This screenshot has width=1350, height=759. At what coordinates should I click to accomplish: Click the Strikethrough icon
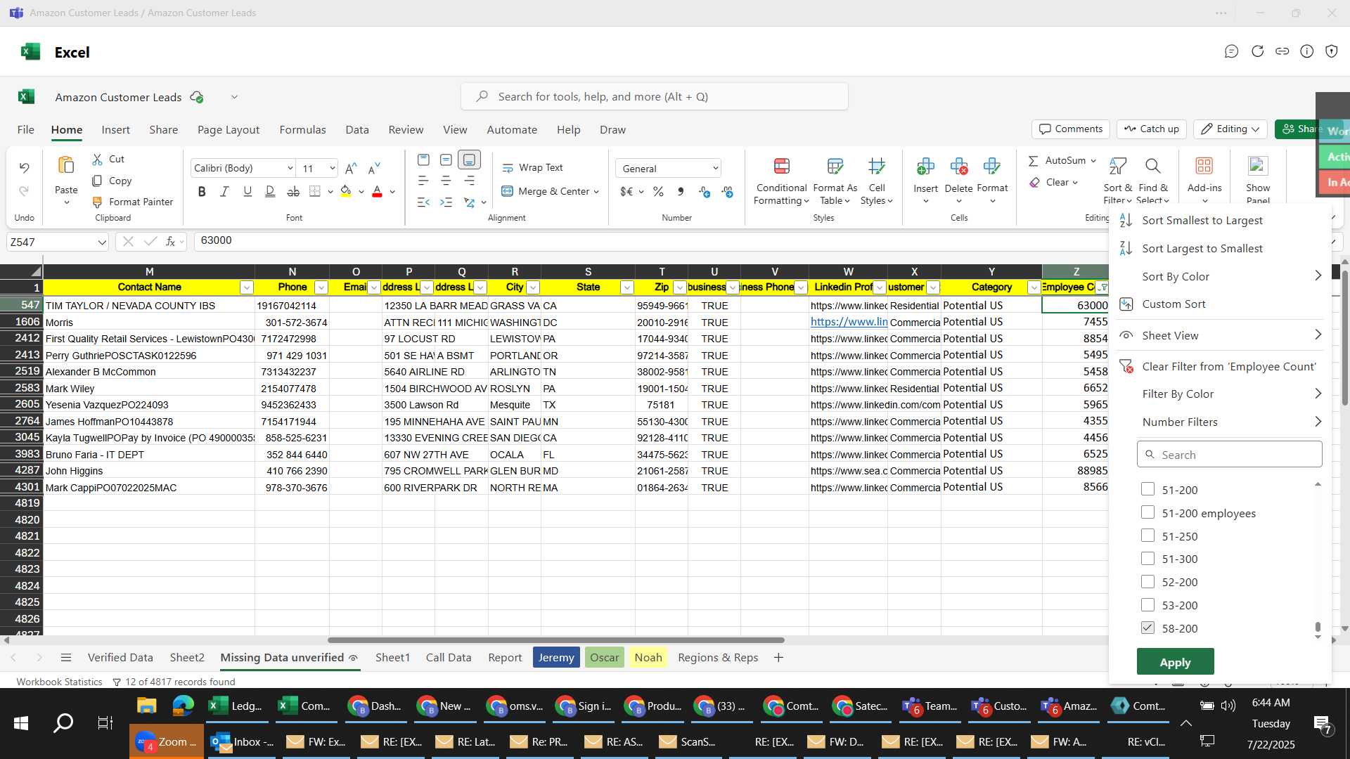click(x=293, y=191)
